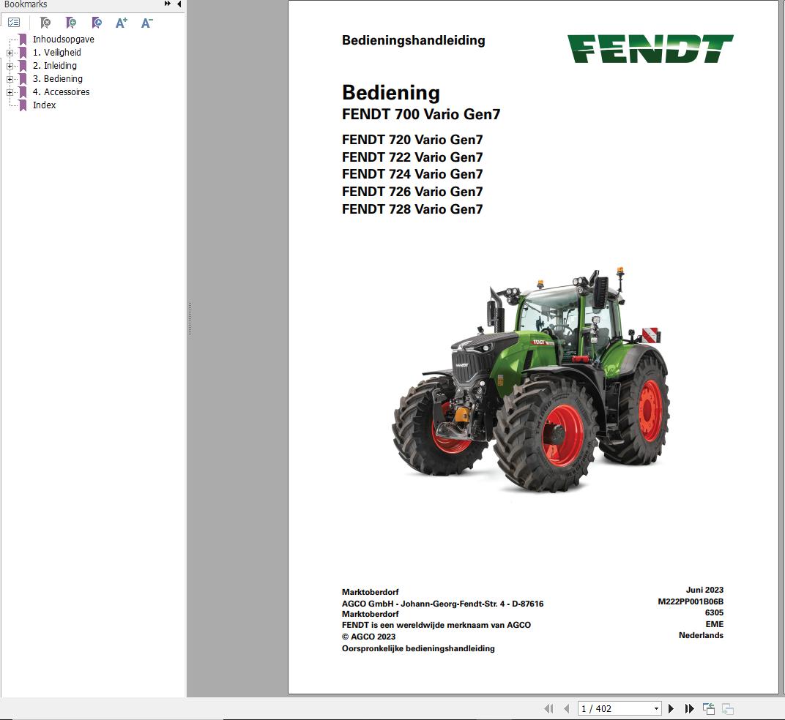This screenshot has height=720, width=785.
Task: Click the tractor image on the cover
Action: click(x=531, y=379)
